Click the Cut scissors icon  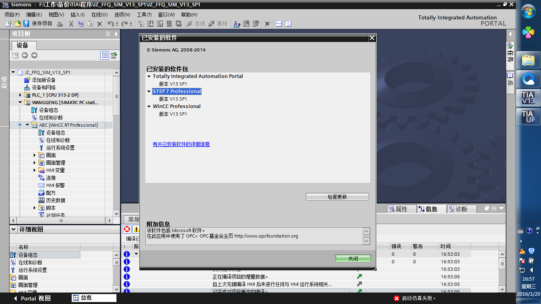(x=71, y=24)
